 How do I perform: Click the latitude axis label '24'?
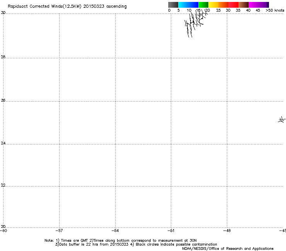[3, 143]
